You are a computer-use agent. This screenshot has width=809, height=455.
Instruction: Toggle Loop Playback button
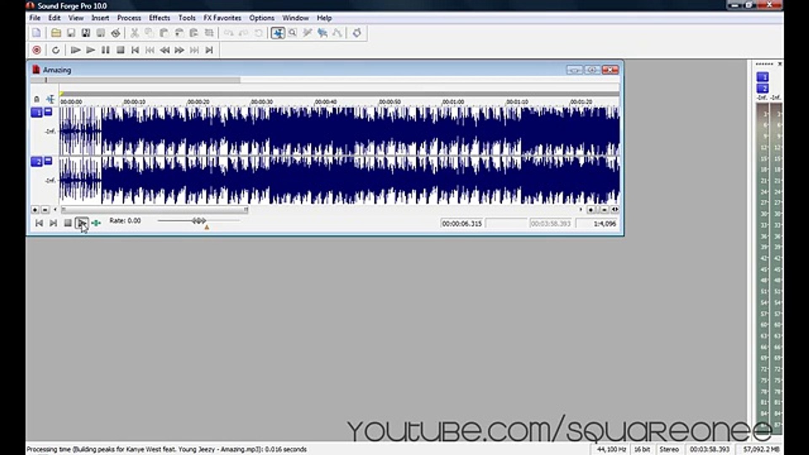point(56,50)
